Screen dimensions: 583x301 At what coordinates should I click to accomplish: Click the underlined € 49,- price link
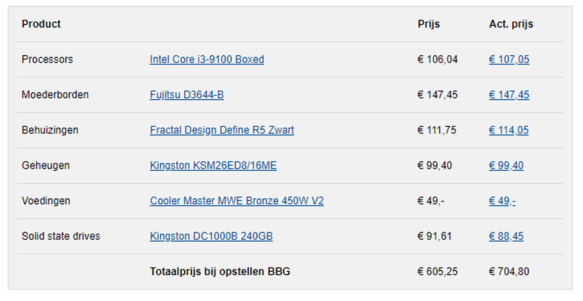502,201
